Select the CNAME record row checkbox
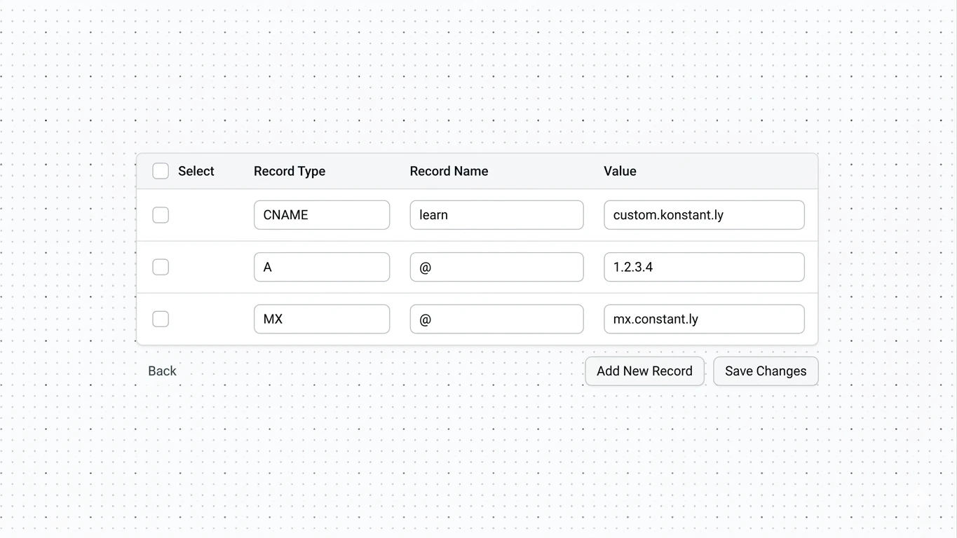This screenshot has width=957, height=538. tap(161, 215)
